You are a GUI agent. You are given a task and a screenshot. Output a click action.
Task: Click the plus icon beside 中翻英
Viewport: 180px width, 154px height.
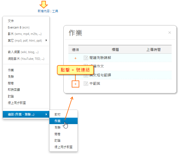[75, 84]
